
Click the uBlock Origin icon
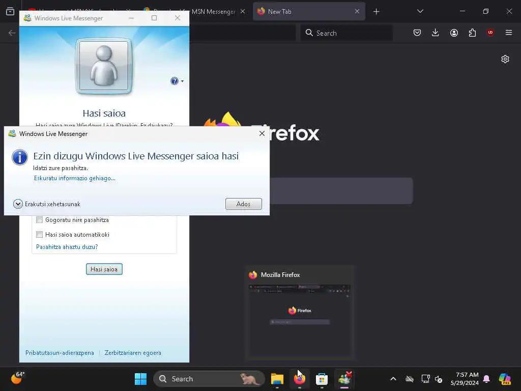pyautogui.click(x=490, y=32)
